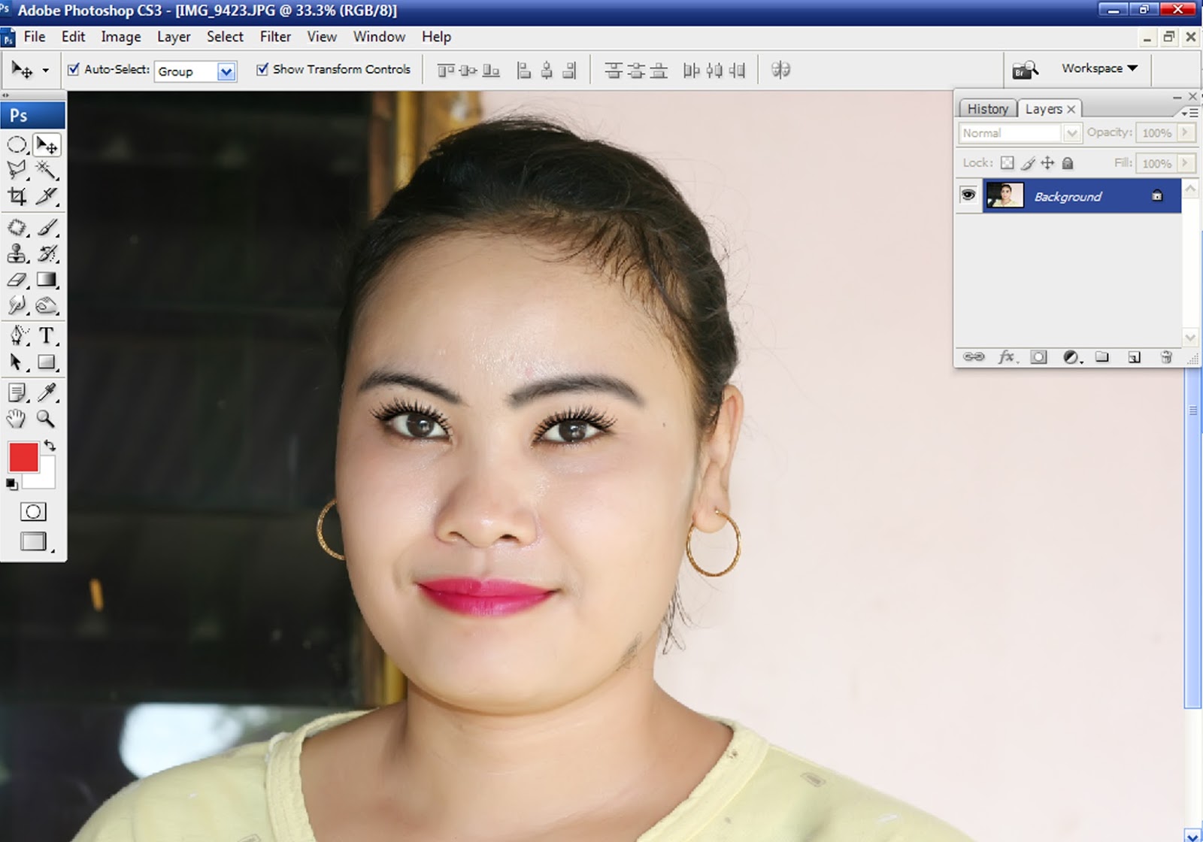Viewport: 1203px width, 842px height.
Task: Open the Image menu
Action: (x=121, y=37)
